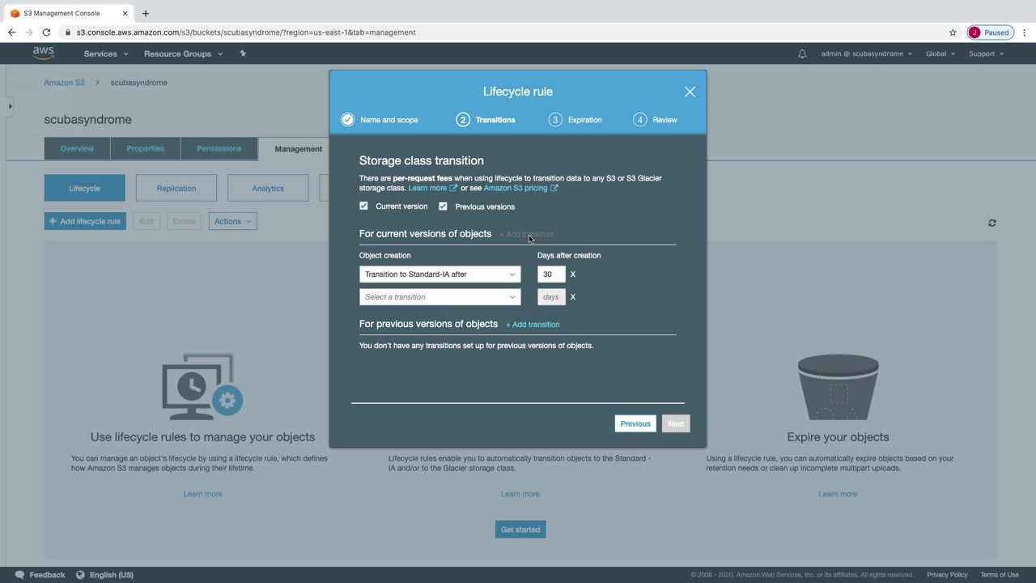Screen dimensions: 1036x583
Task: Click the empty days input field
Action: coord(551,297)
